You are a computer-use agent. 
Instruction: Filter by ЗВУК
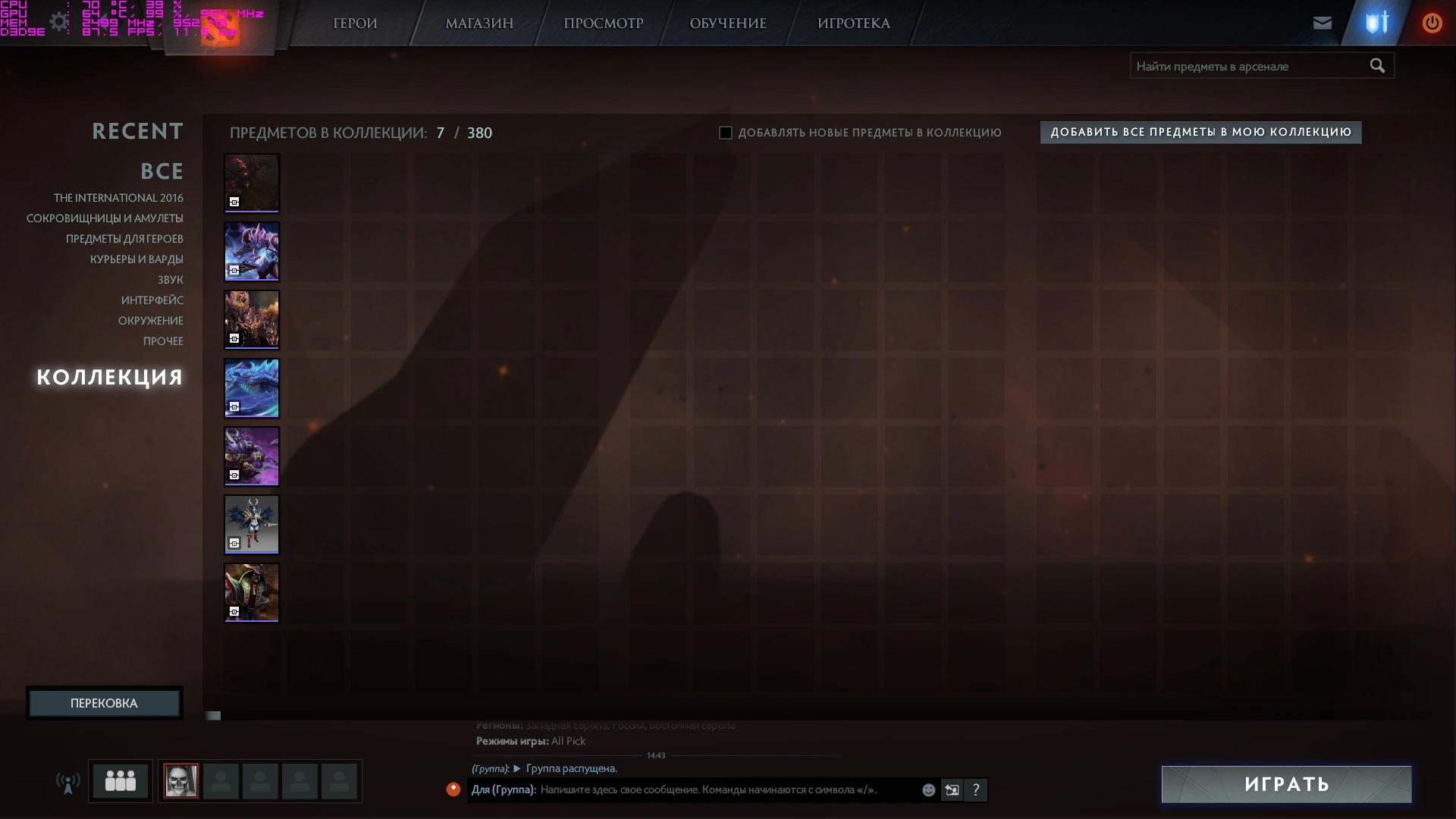(171, 280)
